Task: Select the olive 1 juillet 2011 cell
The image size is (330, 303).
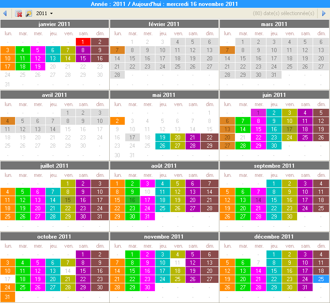Action: (x=68, y=183)
